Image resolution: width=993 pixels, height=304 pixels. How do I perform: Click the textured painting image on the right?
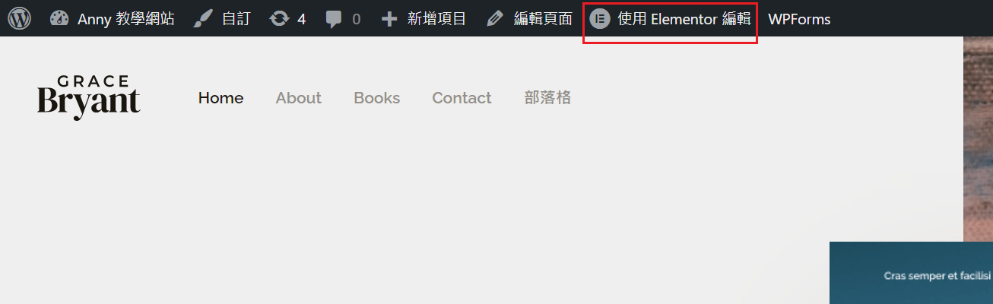pyautogui.click(x=978, y=139)
